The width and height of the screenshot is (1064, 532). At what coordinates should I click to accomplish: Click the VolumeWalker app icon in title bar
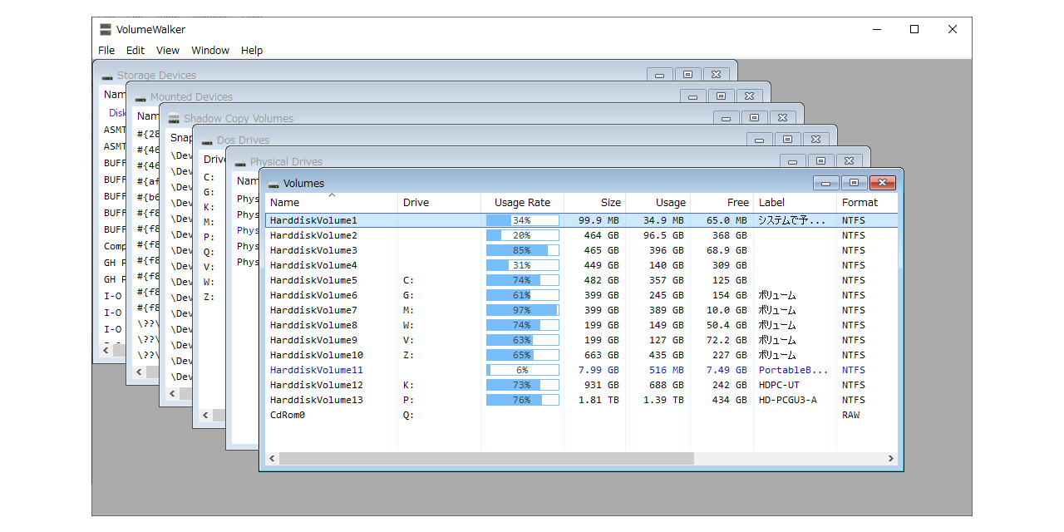click(106, 29)
